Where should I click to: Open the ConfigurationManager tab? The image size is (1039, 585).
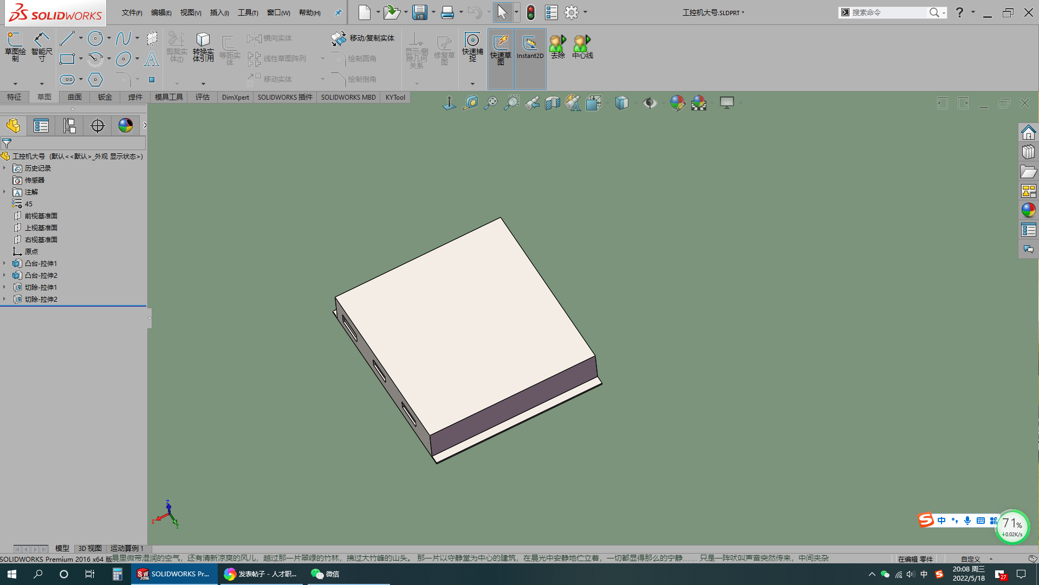[x=69, y=126]
